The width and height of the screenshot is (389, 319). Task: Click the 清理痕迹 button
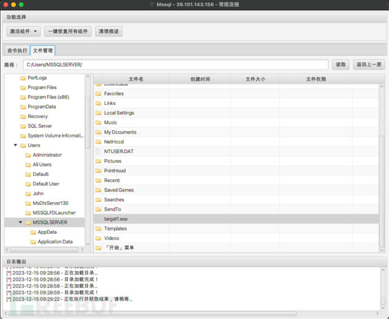coord(109,32)
